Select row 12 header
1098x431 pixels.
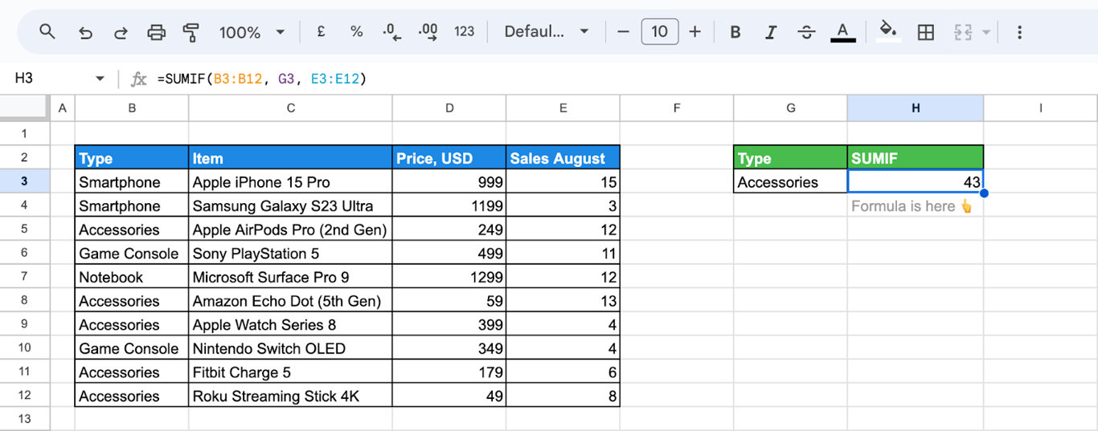(24, 396)
